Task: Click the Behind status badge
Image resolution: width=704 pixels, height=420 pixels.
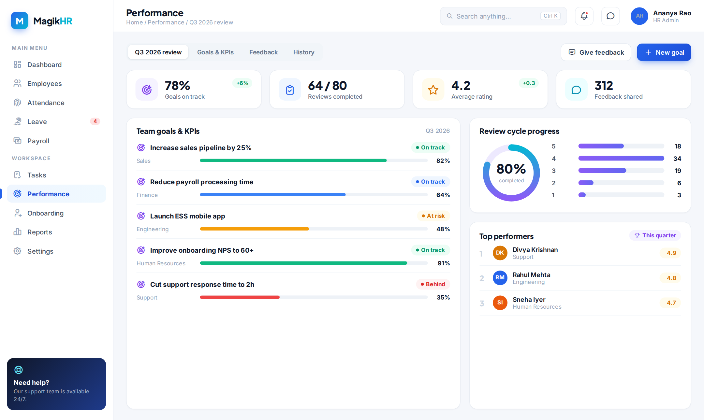Action: click(x=433, y=284)
